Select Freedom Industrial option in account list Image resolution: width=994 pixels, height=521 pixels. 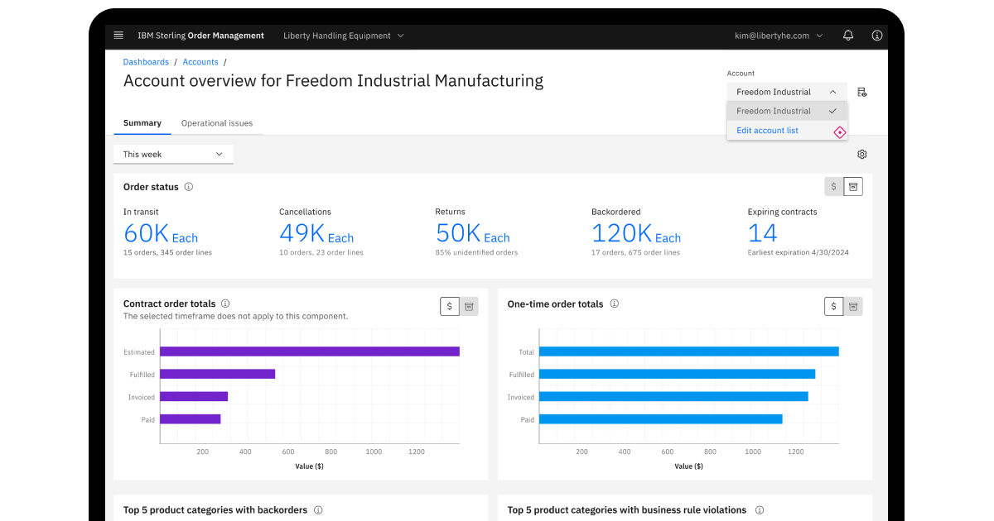pos(787,111)
